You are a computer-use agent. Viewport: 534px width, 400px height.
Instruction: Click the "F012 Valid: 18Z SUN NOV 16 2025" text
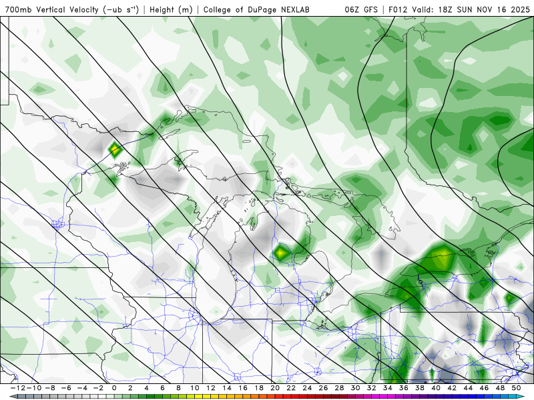coord(459,9)
